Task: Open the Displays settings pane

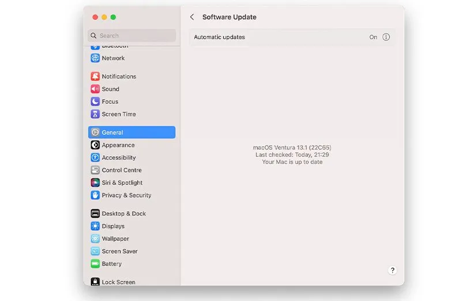Action: 113,227
